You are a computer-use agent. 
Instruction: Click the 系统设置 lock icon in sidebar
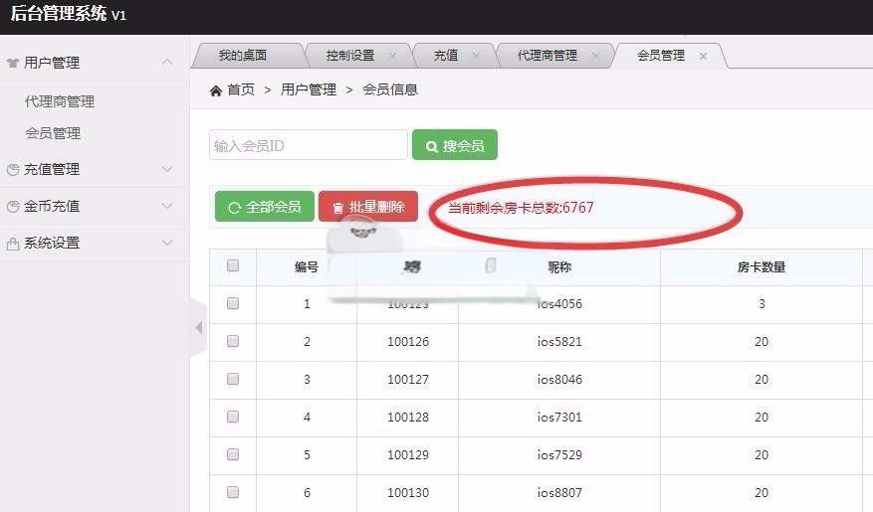click(x=13, y=244)
